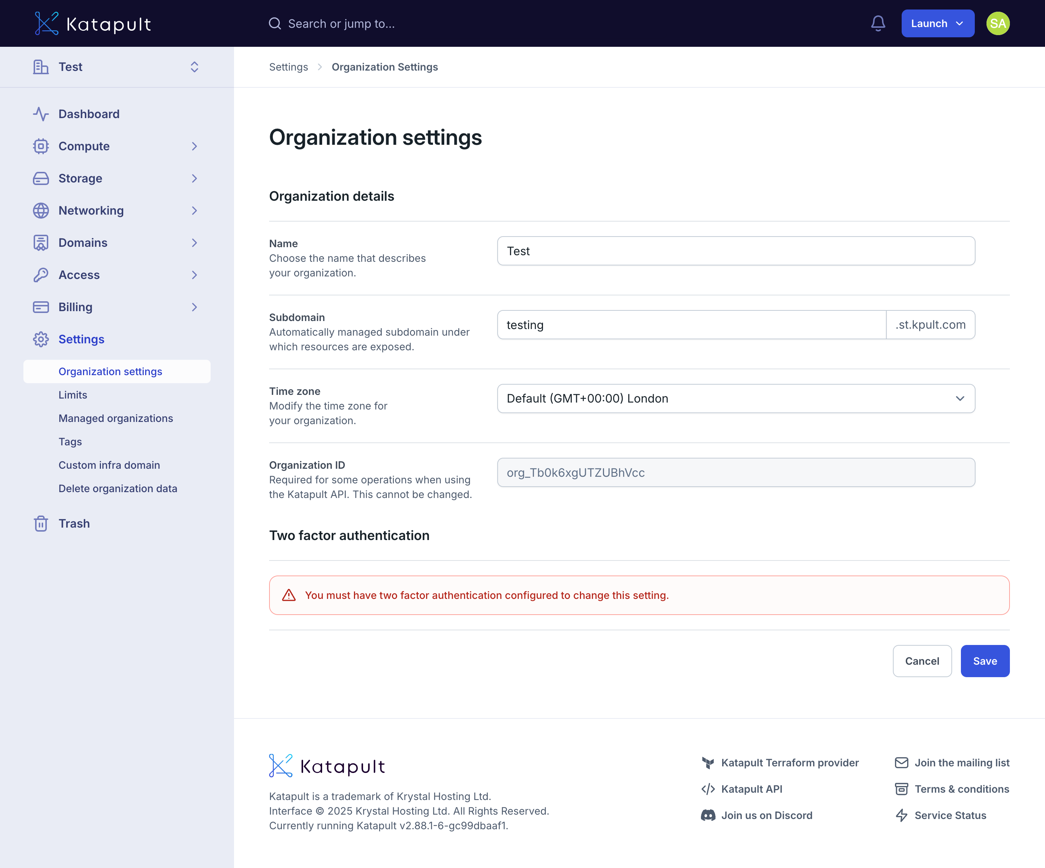Open Katapult Terraform provider link

tap(790, 763)
